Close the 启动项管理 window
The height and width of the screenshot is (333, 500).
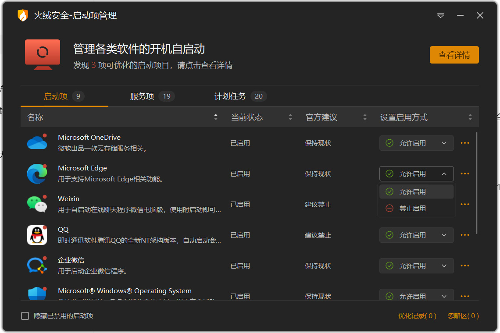pos(480,15)
